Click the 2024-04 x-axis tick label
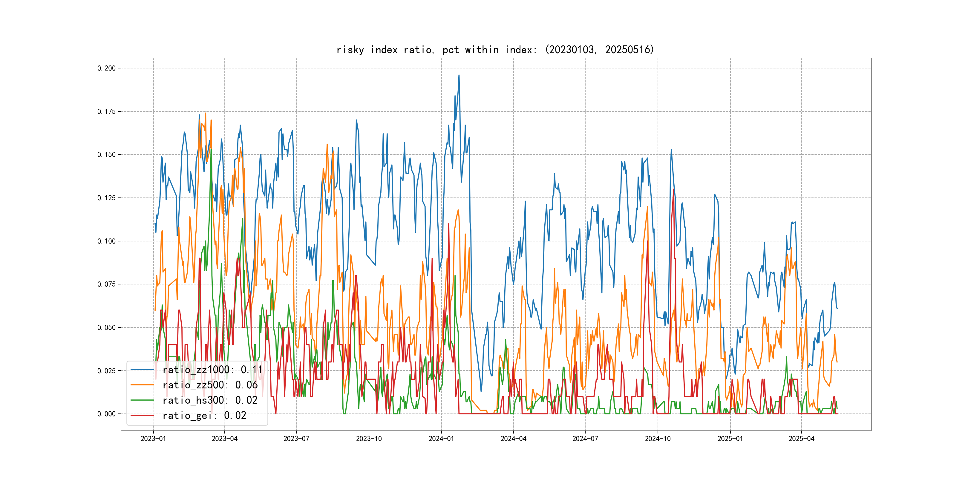 [513, 439]
